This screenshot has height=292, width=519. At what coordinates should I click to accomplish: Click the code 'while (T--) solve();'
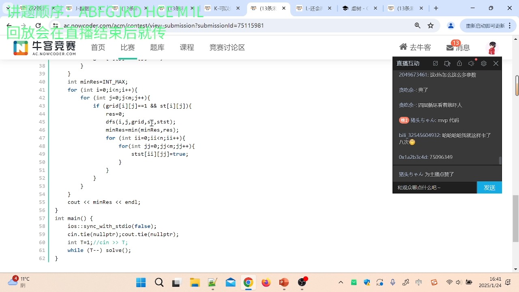(99, 250)
